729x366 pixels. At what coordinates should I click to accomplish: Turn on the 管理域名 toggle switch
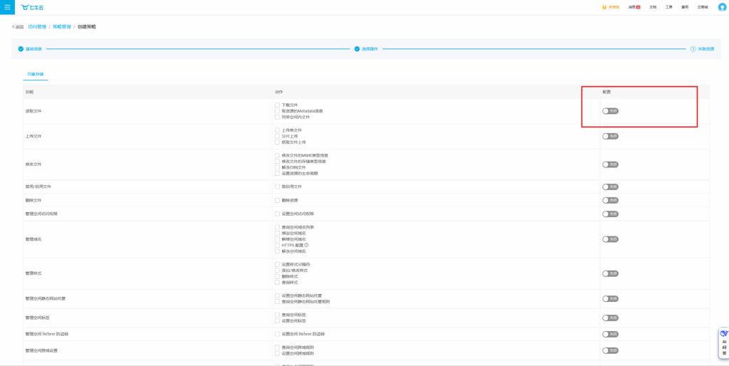click(610, 239)
